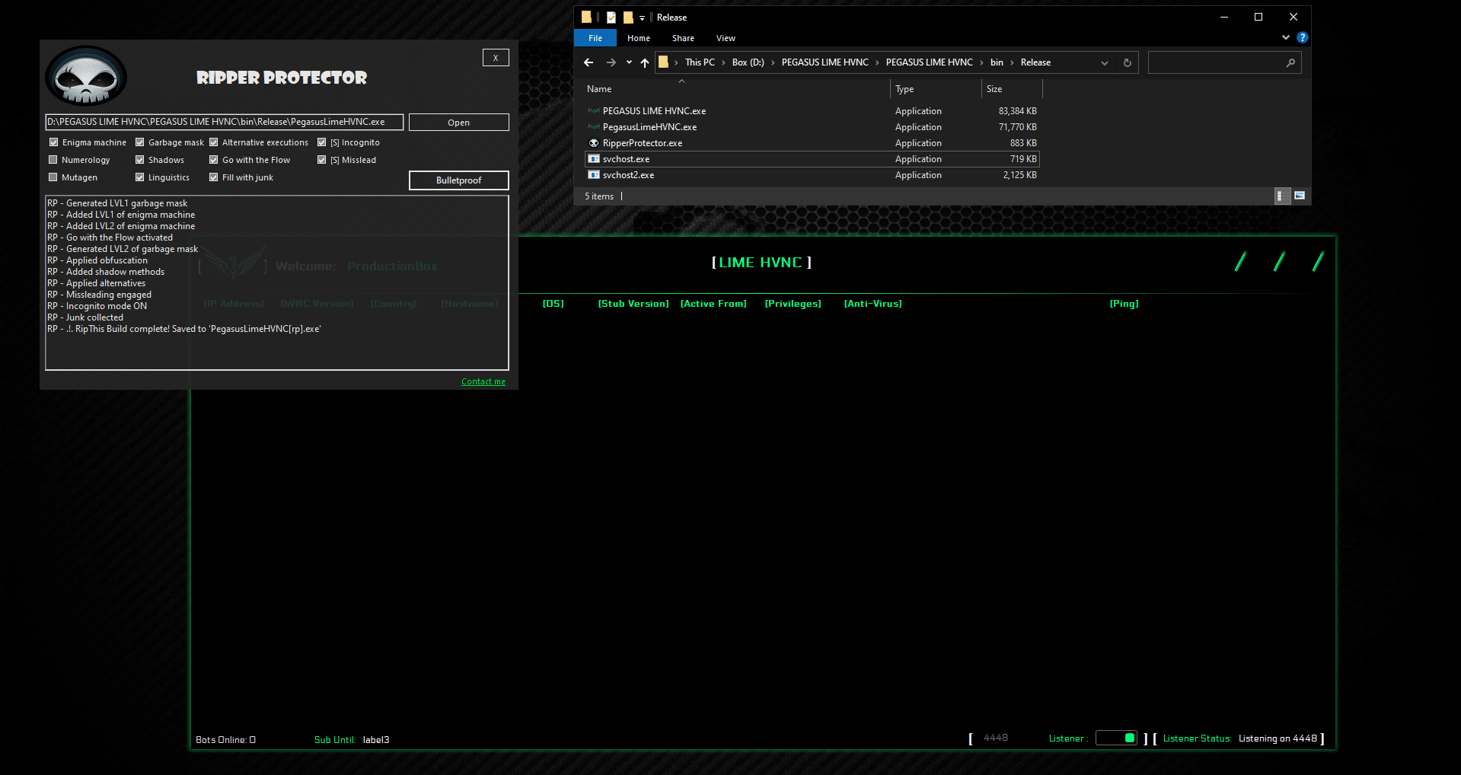Viewport: 1461px width, 775px height.
Task: Click the 4448 port number field
Action: (995, 738)
